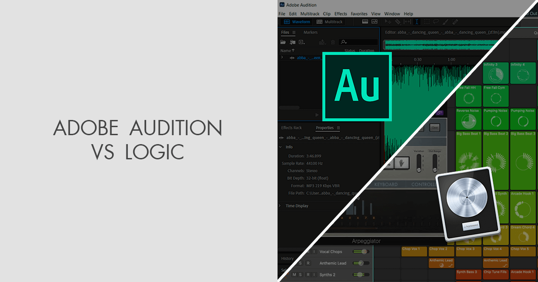Select the Paintbrush tool

445,21
